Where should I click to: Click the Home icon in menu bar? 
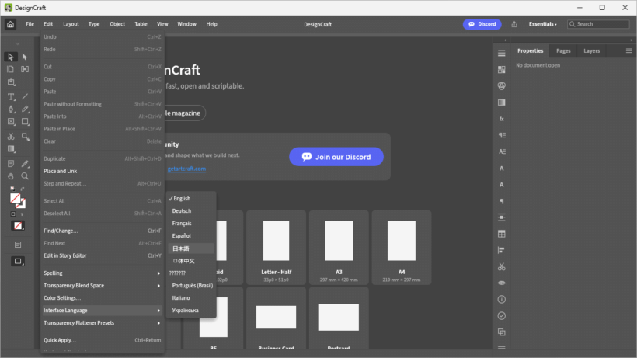tap(11, 24)
